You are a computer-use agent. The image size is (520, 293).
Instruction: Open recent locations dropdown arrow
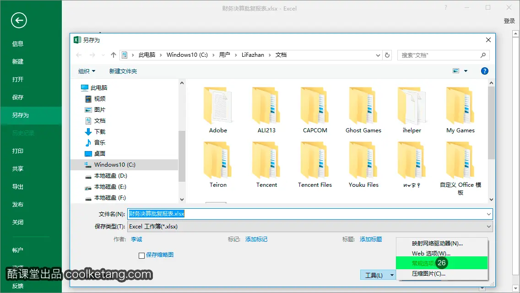click(x=103, y=55)
